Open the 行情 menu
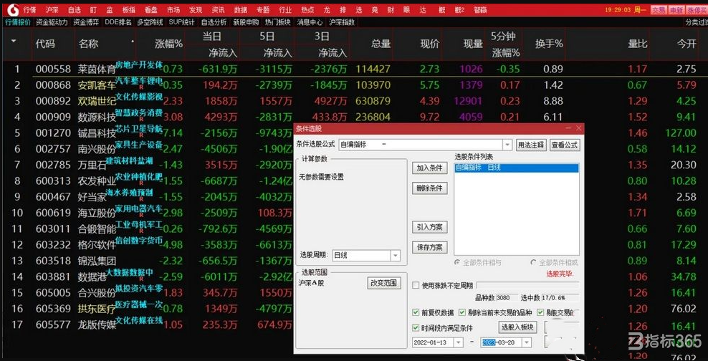This screenshot has width=708, height=361. [30, 9]
